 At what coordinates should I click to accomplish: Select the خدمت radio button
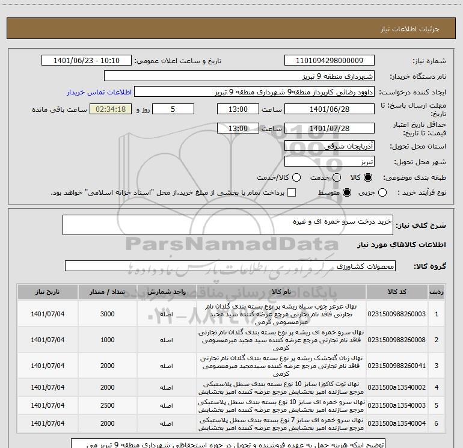pyautogui.click(x=337, y=177)
